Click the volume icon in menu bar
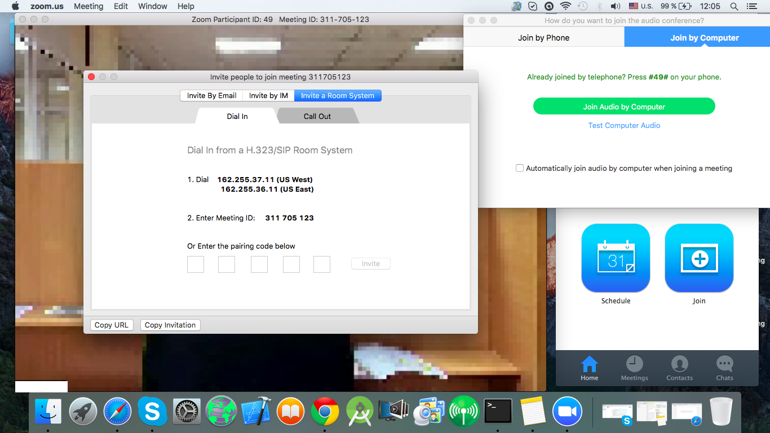Viewport: 770px width, 433px height. [616, 6]
